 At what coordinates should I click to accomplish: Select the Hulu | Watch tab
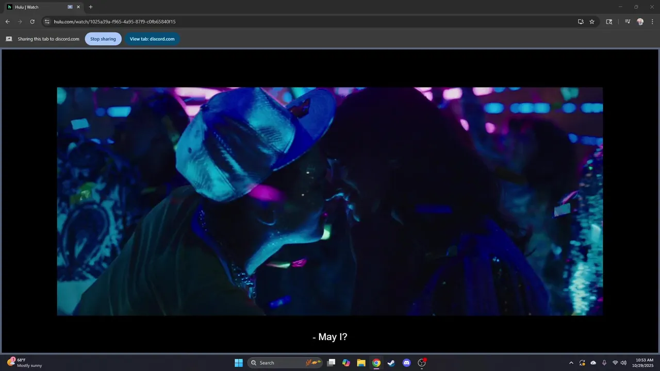click(x=43, y=7)
